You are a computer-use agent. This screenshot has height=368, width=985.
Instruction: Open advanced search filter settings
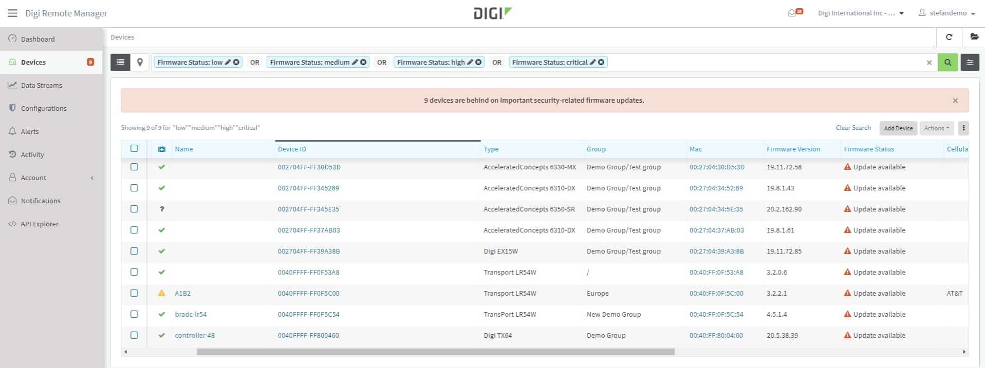970,62
